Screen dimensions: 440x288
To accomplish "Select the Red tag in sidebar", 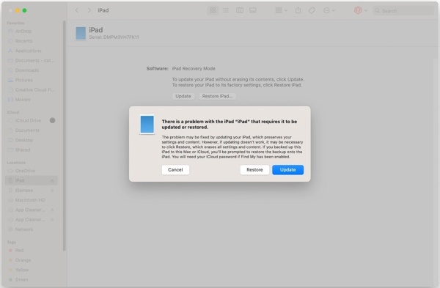I will click(x=32, y=251).
